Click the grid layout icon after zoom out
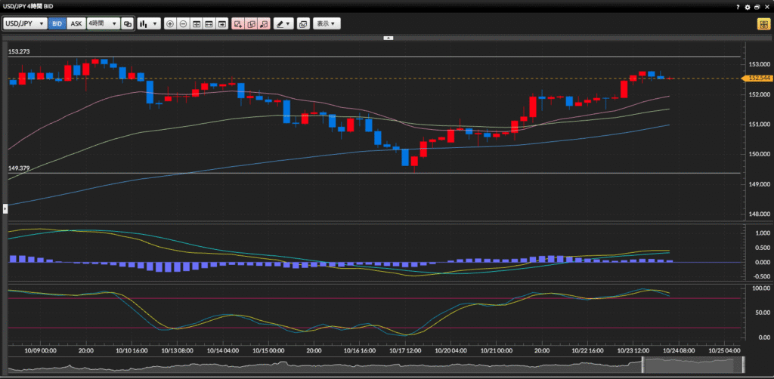The height and width of the screenshot is (379, 774). (197, 23)
